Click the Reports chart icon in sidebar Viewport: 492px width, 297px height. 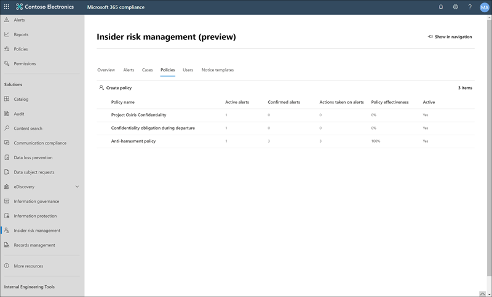(x=7, y=34)
